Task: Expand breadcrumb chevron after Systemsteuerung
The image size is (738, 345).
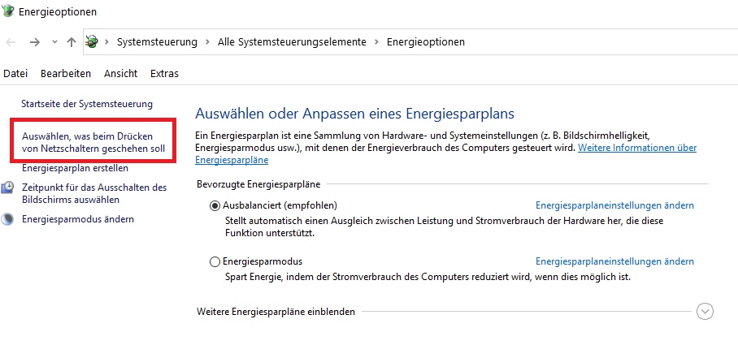Action: (209, 41)
